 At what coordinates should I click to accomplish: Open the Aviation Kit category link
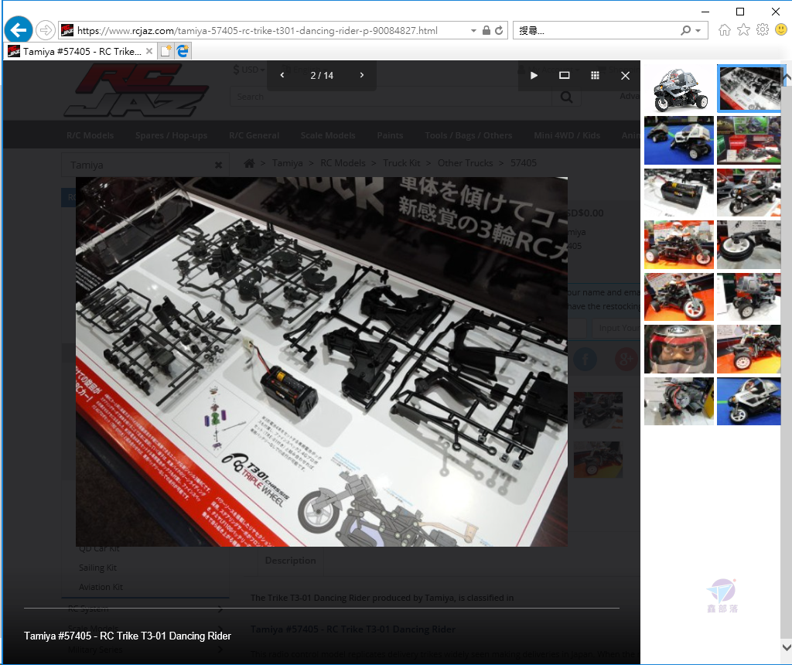pyautogui.click(x=101, y=587)
